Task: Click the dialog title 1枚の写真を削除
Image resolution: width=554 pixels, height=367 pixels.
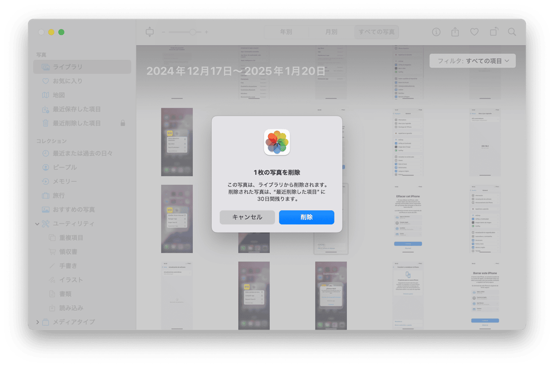Action: point(277,173)
